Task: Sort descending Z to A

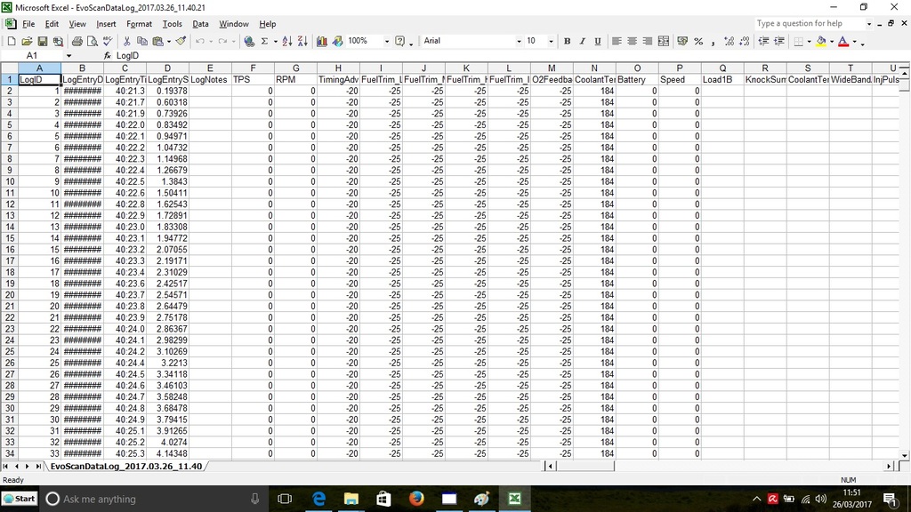Action: point(302,41)
